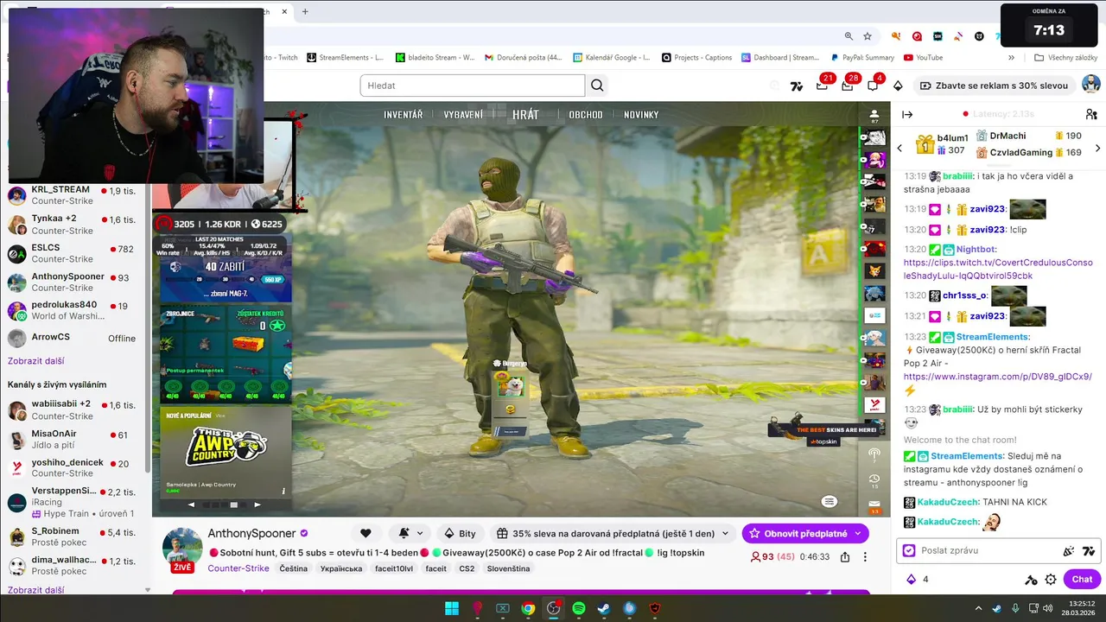Viewport: 1106px width, 622px height.
Task: Send message with purple Chat button
Action: point(1082,580)
